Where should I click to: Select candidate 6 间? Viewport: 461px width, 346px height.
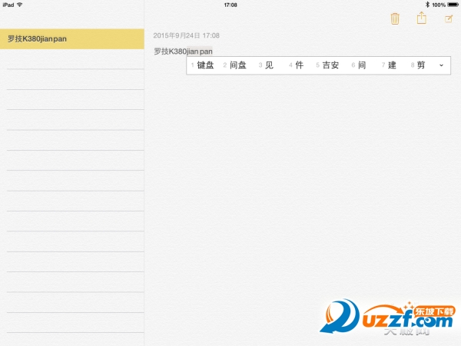359,65
